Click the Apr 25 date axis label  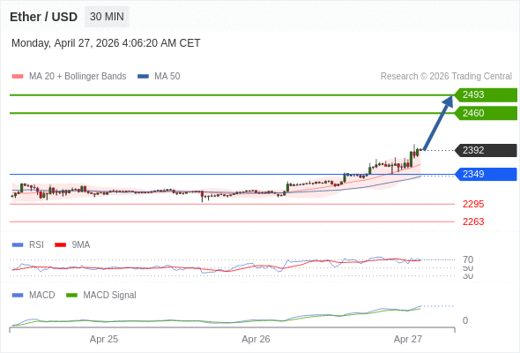[x=104, y=340]
